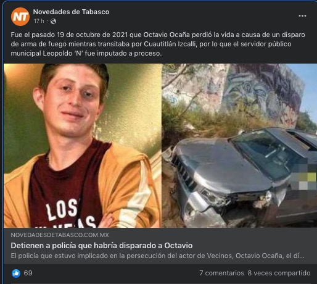Click the orange NT page avatar
This screenshot has width=317, height=284.
point(20,17)
